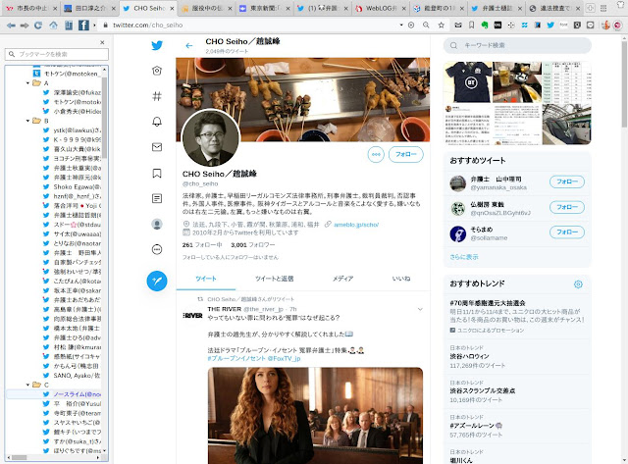Switch to ツイート tab on profile
Screen dimensions: 628x464
click(206, 279)
